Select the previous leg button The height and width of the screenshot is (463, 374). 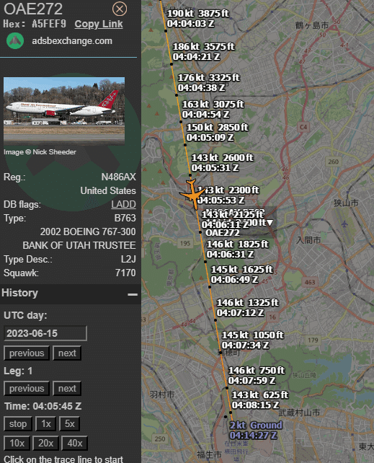(x=27, y=388)
